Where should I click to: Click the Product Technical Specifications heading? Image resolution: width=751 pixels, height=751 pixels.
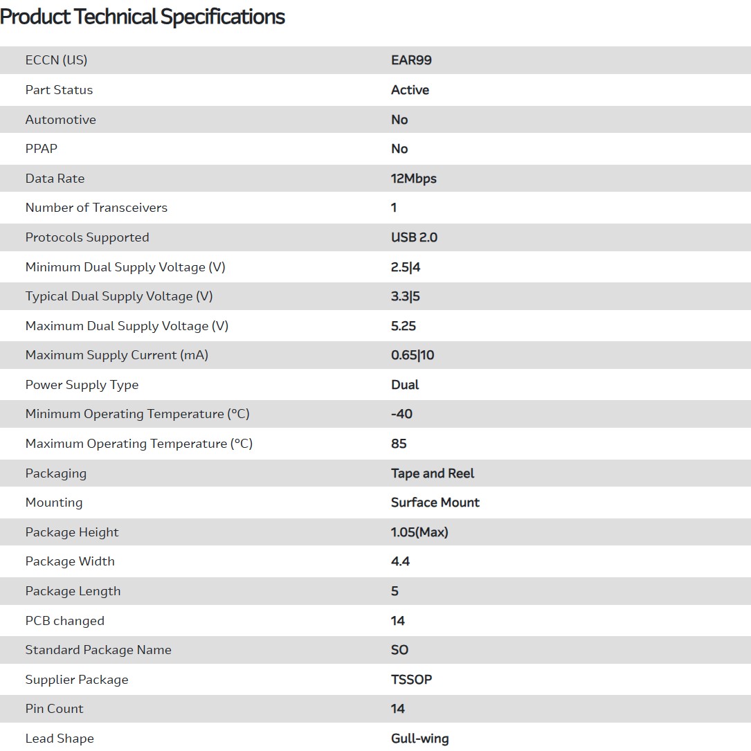pyautogui.click(x=143, y=17)
